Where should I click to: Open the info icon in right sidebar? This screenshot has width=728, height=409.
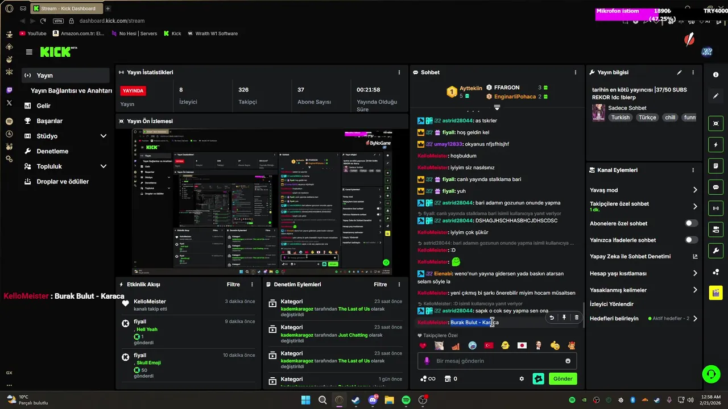tap(715, 75)
